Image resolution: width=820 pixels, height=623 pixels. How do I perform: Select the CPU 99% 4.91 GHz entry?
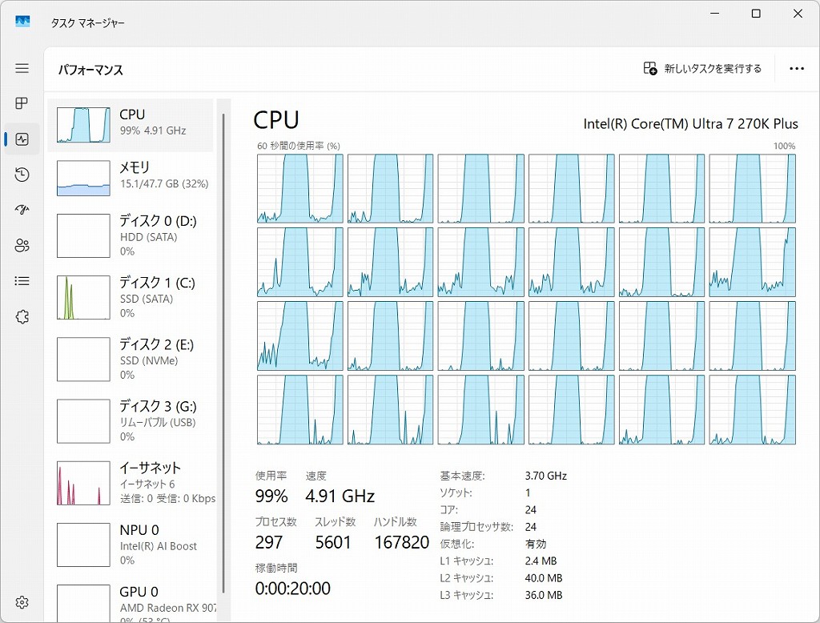tap(131, 125)
